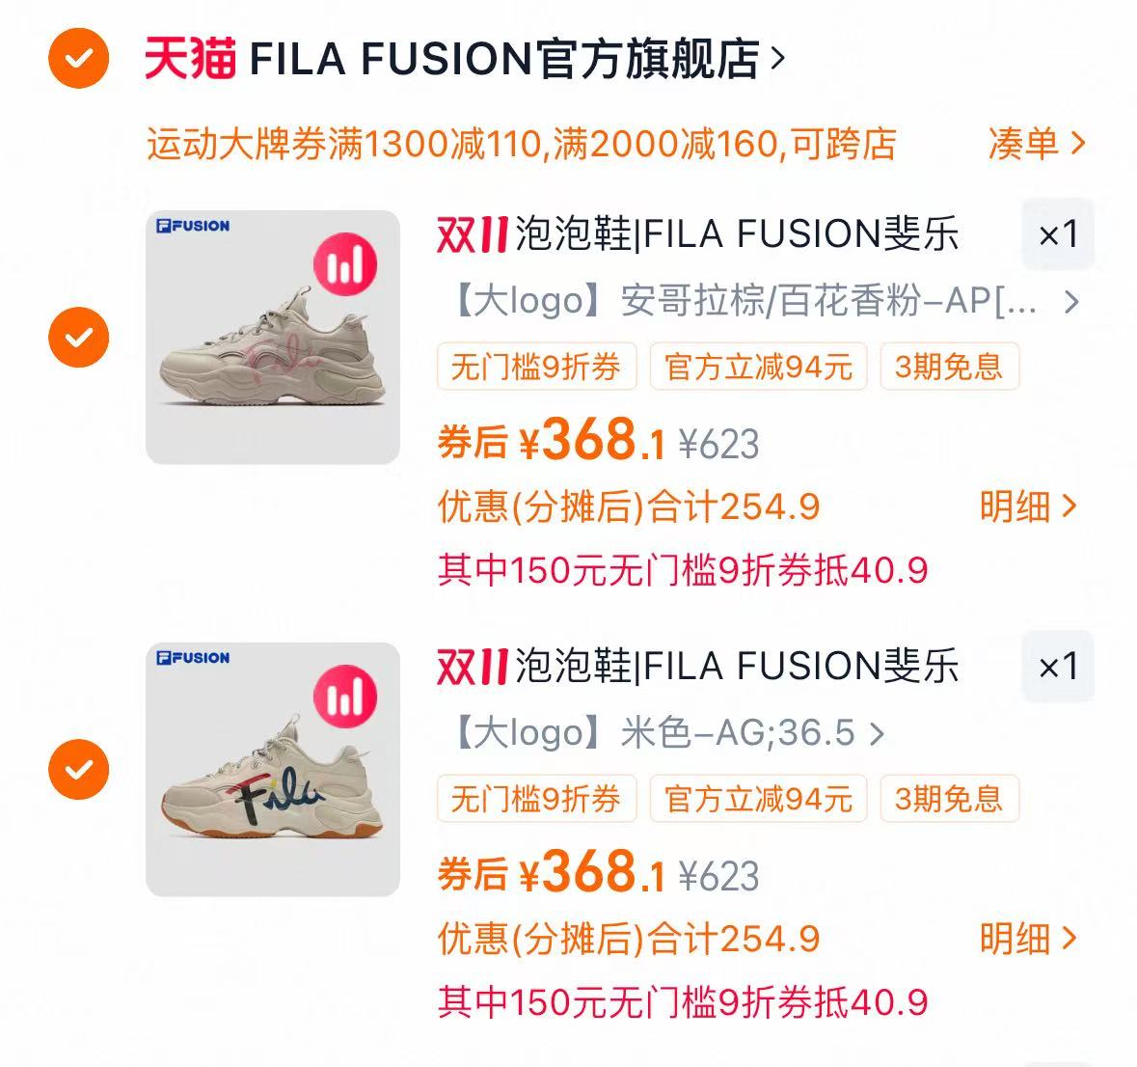Expand 明细 discount details for the first item
Image resolution: width=1137 pixels, height=1067 pixels.
pos(1027,506)
